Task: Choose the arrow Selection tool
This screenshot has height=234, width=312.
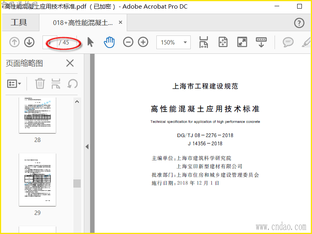Action: (x=90, y=42)
